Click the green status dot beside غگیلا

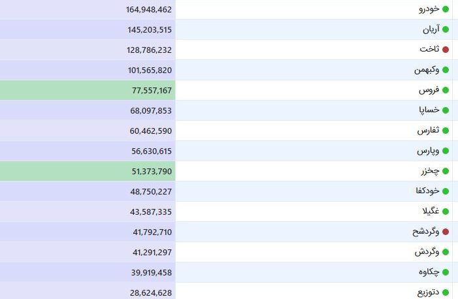[446, 212]
